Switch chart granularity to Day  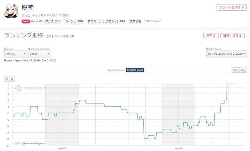point(243,70)
